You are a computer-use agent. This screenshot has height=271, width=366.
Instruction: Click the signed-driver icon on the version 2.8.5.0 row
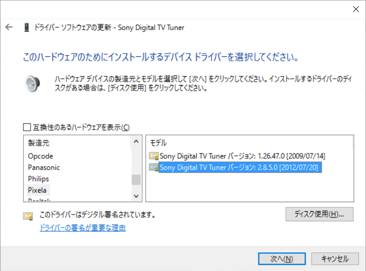pos(154,167)
